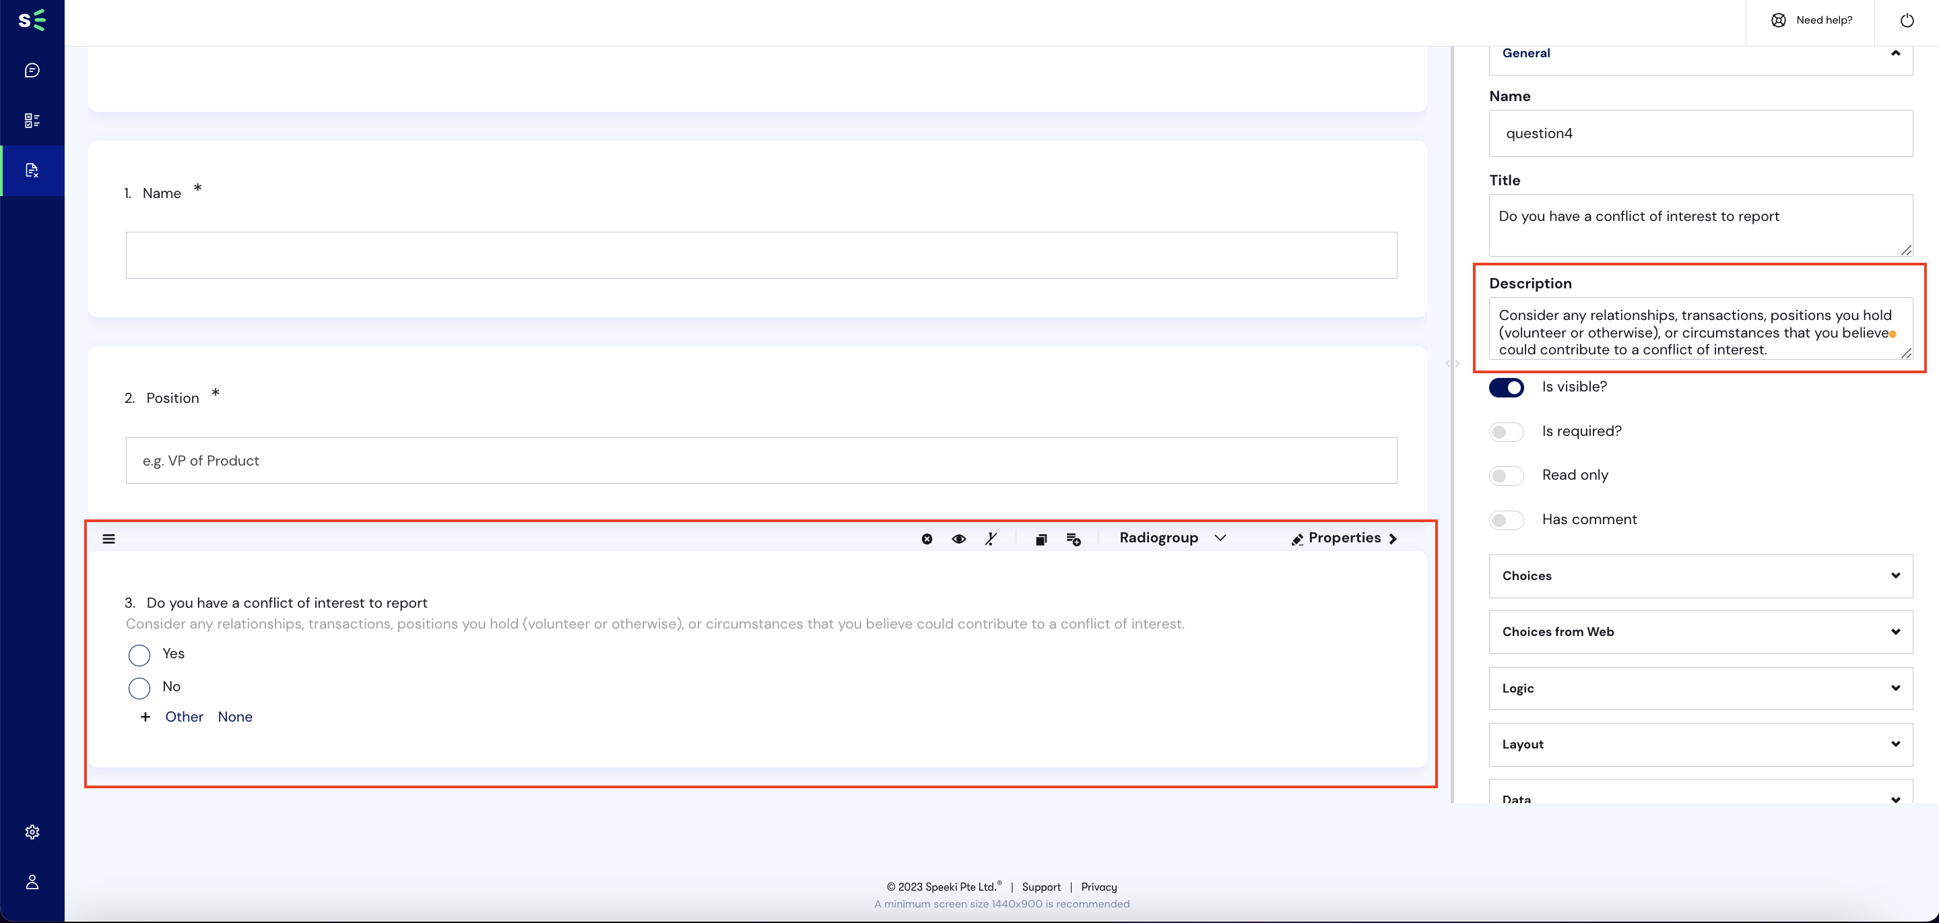Toggle the 'Is visible?' switch on
The width and height of the screenshot is (1939, 923).
coord(1506,386)
